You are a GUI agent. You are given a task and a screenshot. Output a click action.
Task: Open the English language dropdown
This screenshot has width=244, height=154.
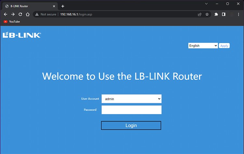(x=203, y=46)
